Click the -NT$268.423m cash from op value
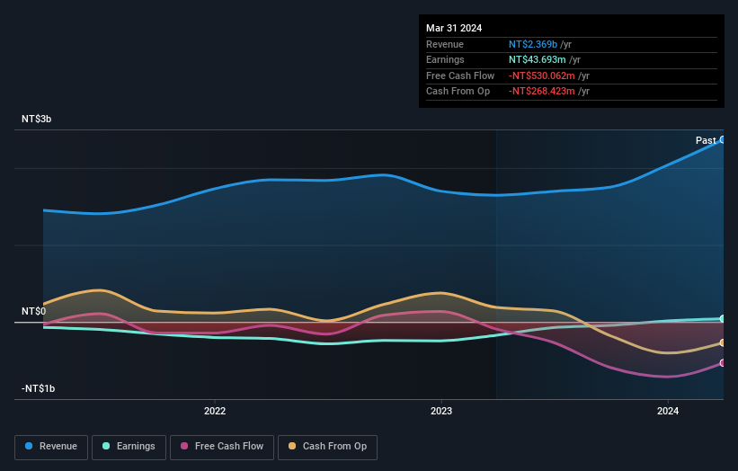Screen dimensions: 738x471 pos(542,92)
